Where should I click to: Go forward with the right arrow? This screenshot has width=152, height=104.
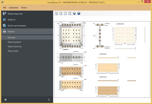pyautogui.click(x=49, y=100)
